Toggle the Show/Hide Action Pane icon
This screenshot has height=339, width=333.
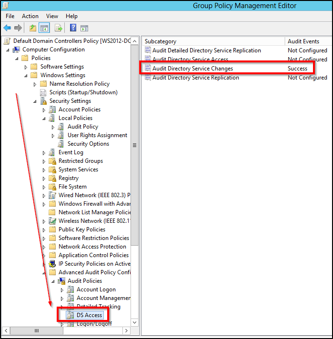tap(84, 28)
